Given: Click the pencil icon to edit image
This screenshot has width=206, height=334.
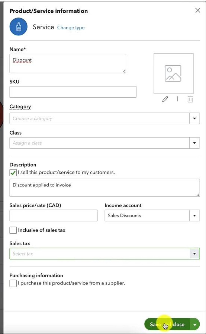Looking at the screenshot, I should pos(165,99).
